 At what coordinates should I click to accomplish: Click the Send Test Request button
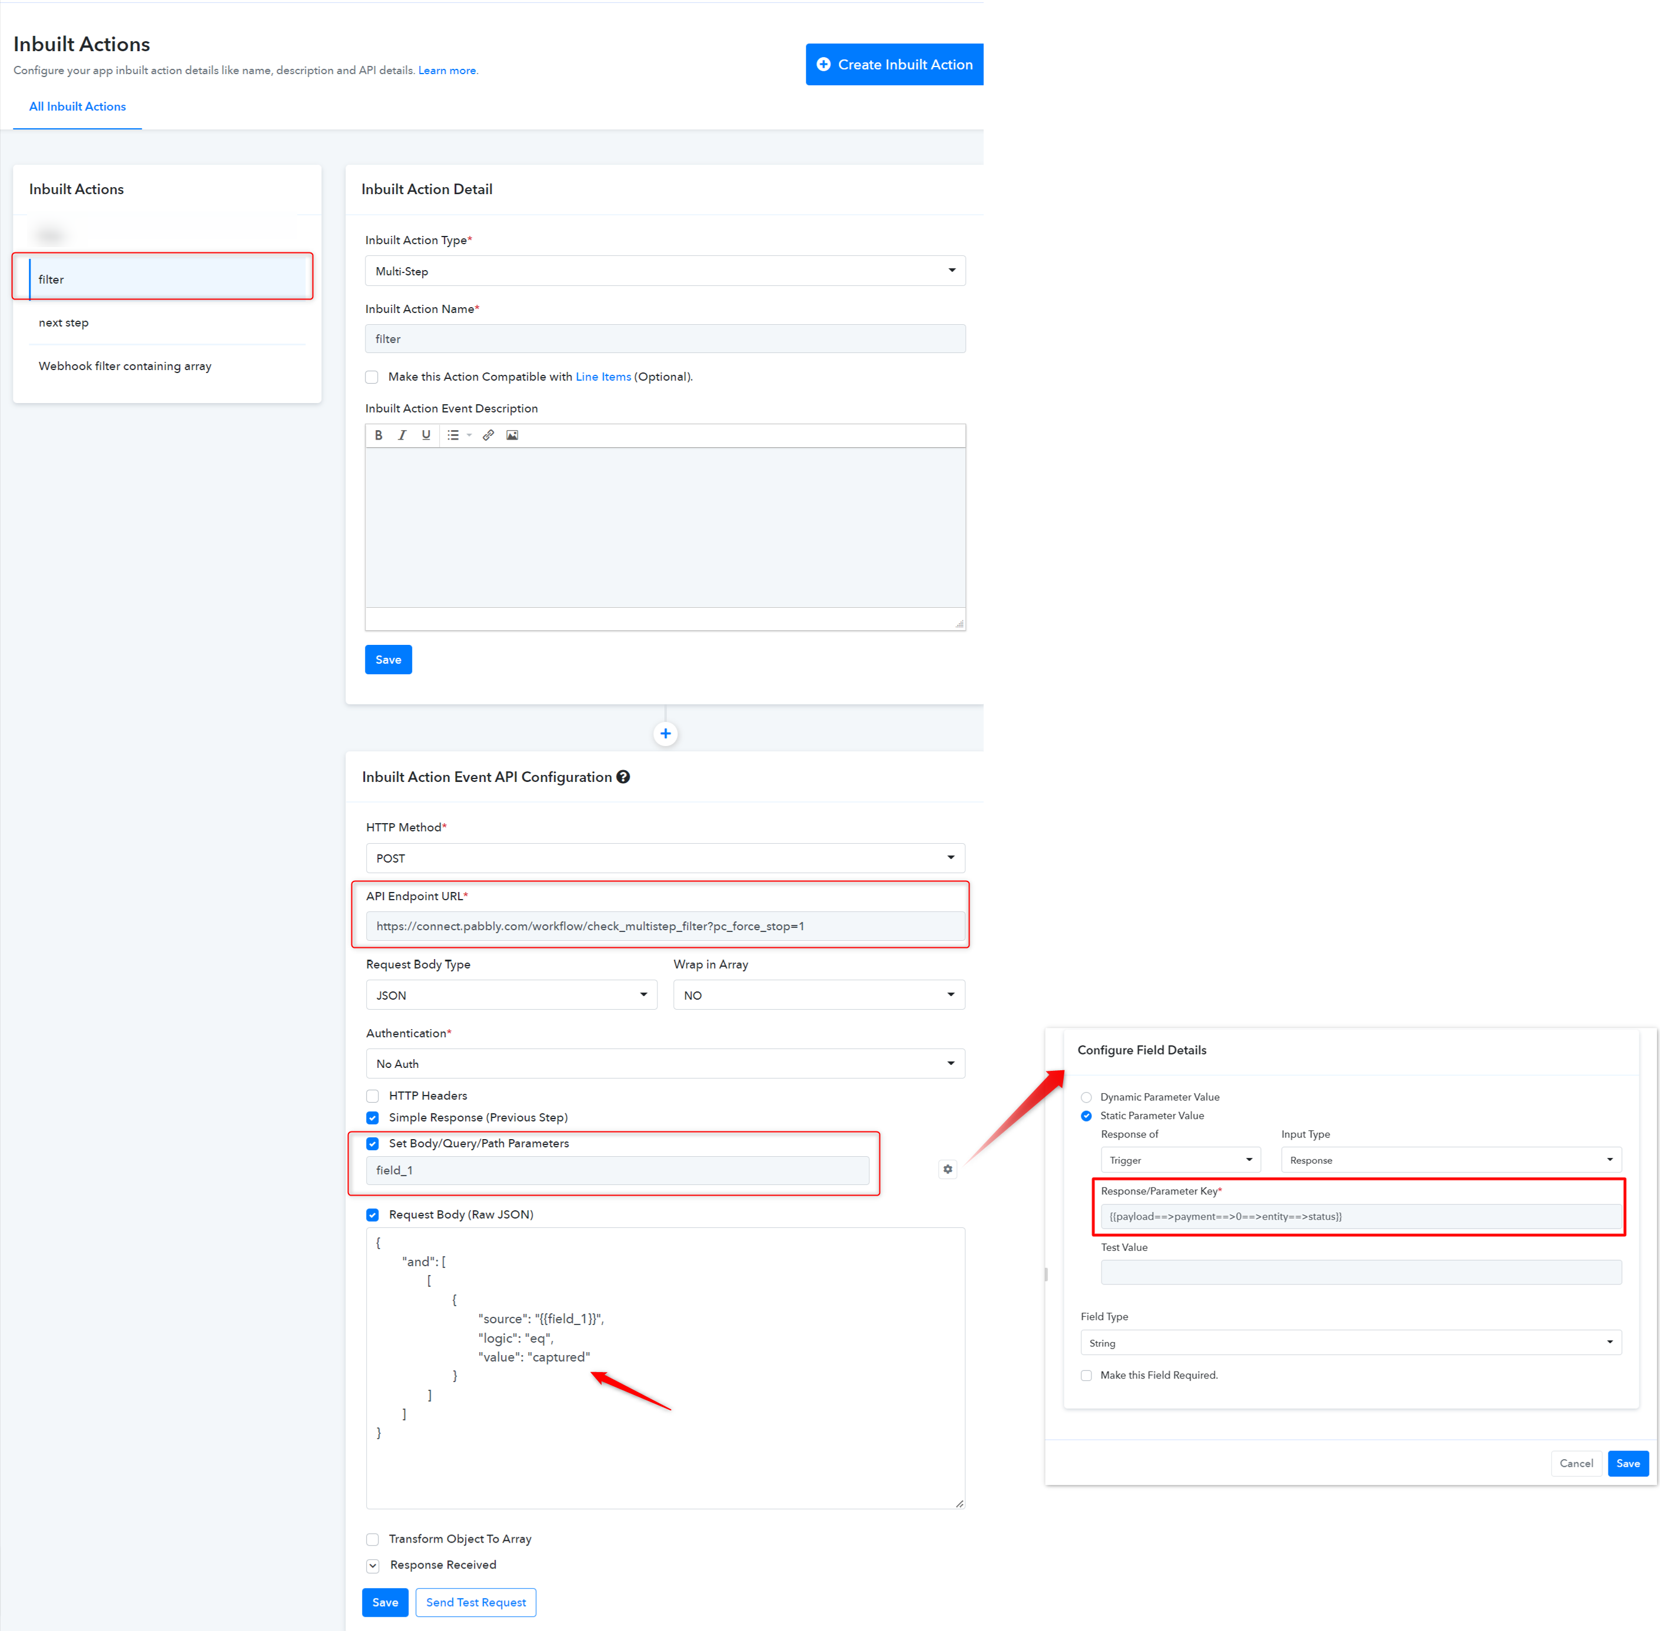tap(476, 1603)
